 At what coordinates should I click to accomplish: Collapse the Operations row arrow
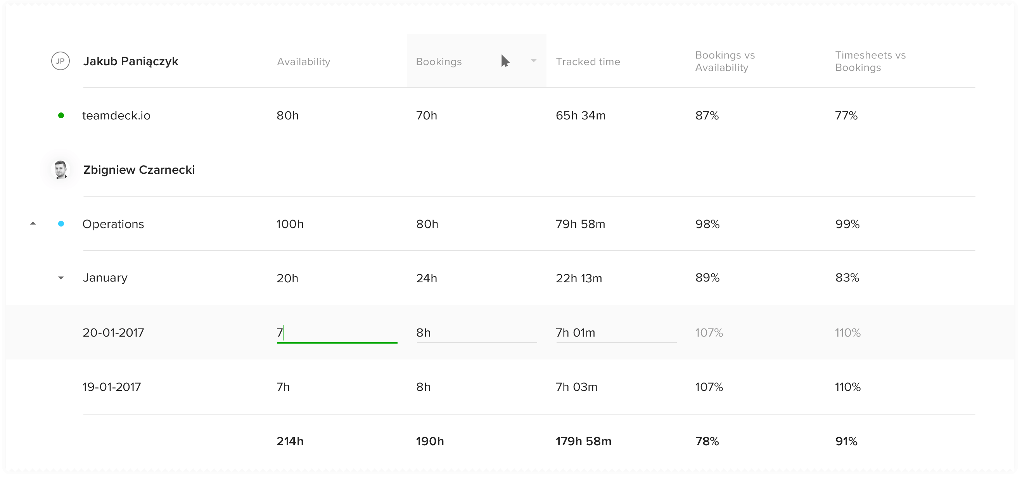pos(33,224)
